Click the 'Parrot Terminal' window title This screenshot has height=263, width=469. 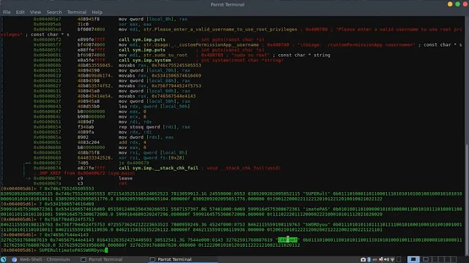click(x=227, y=5)
